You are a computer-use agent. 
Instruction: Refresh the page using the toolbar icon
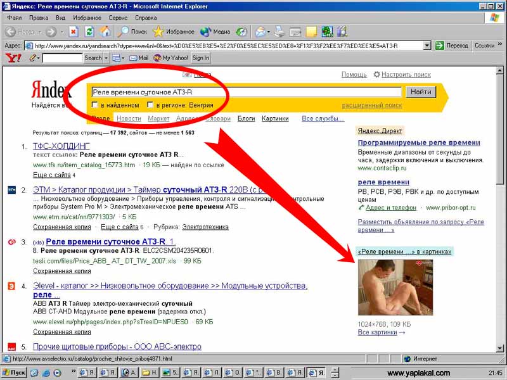[x=89, y=32]
